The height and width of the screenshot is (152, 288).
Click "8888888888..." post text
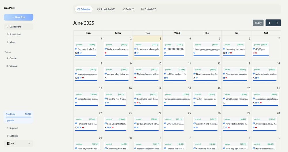[149, 149]
